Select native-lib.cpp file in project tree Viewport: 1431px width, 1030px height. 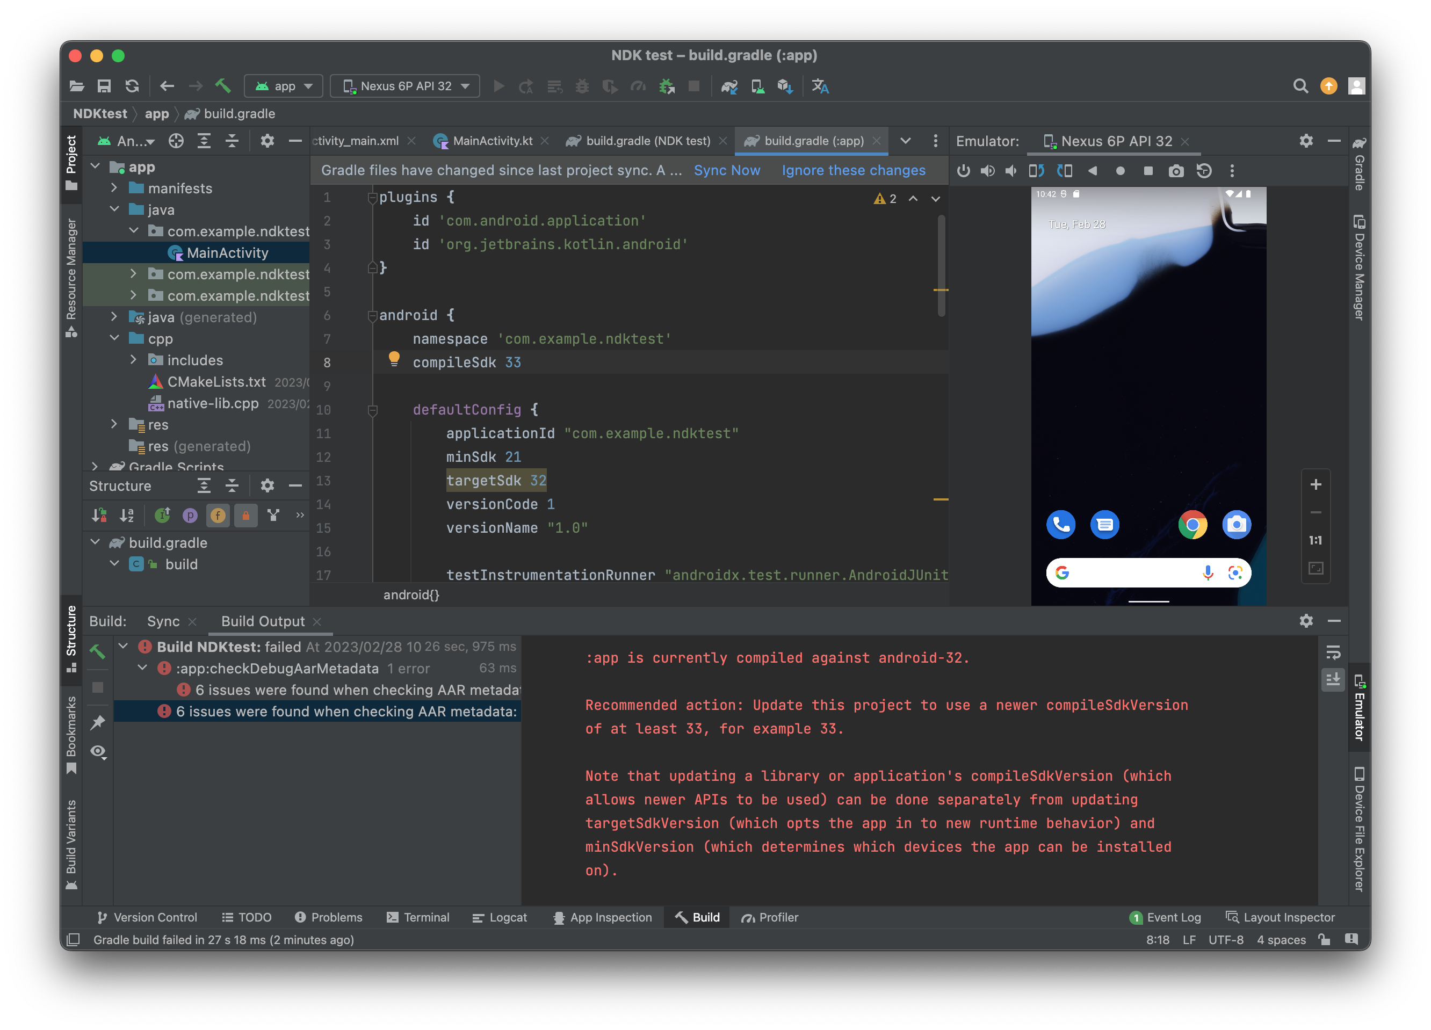tap(213, 403)
